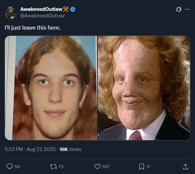This screenshot has width=195, height=174.
Task: Click the repost arrows icon
Action: [54, 166]
